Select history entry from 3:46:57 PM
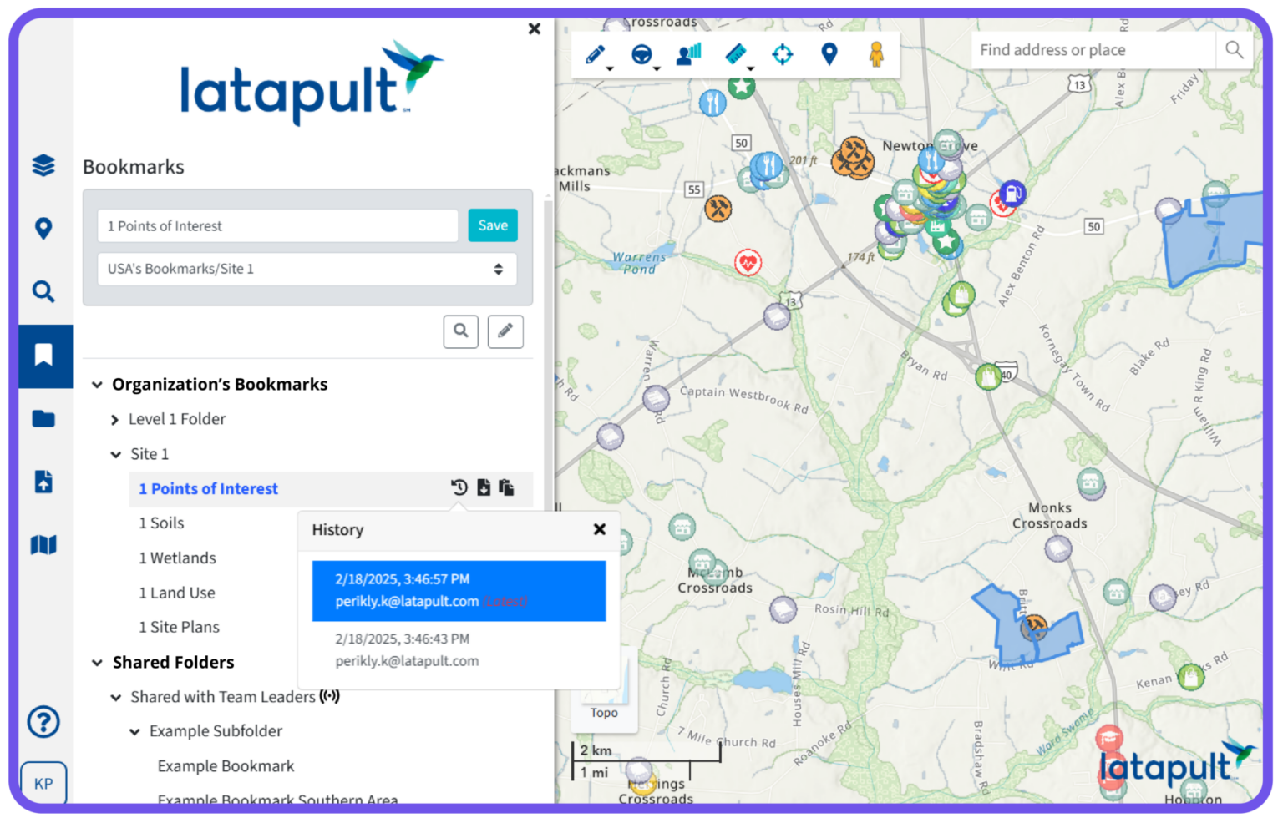Viewport: 1283px width, 823px height. 459,591
